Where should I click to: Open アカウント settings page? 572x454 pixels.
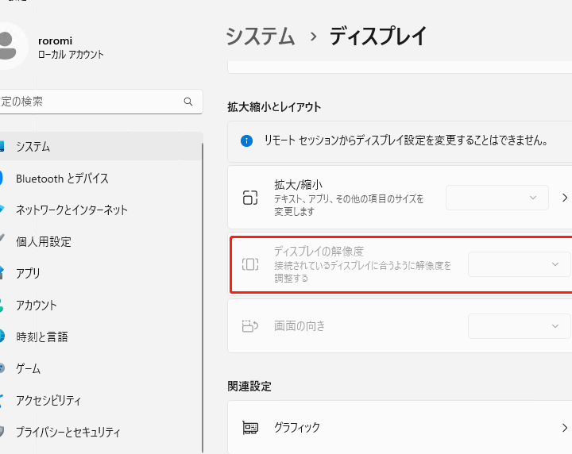(x=37, y=306)
